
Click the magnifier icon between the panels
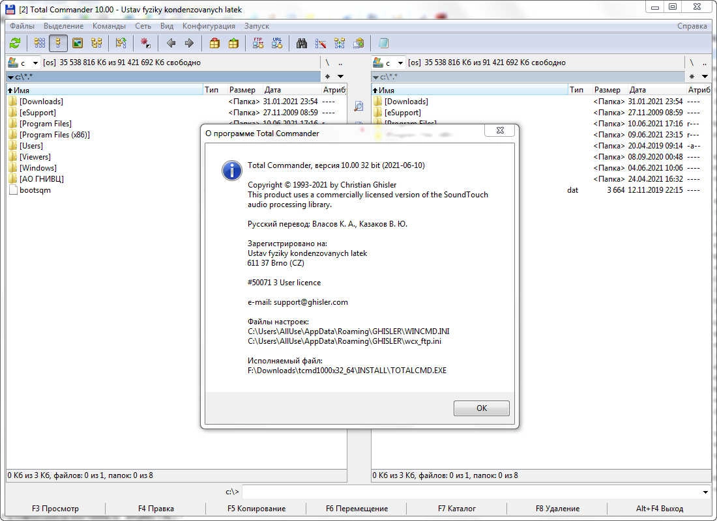[359, 107]
